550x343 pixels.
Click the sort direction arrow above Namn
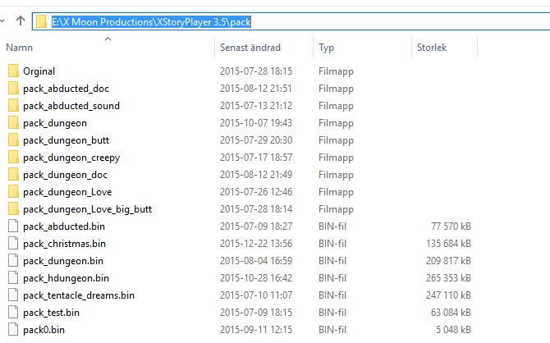[x=108, y=39]
